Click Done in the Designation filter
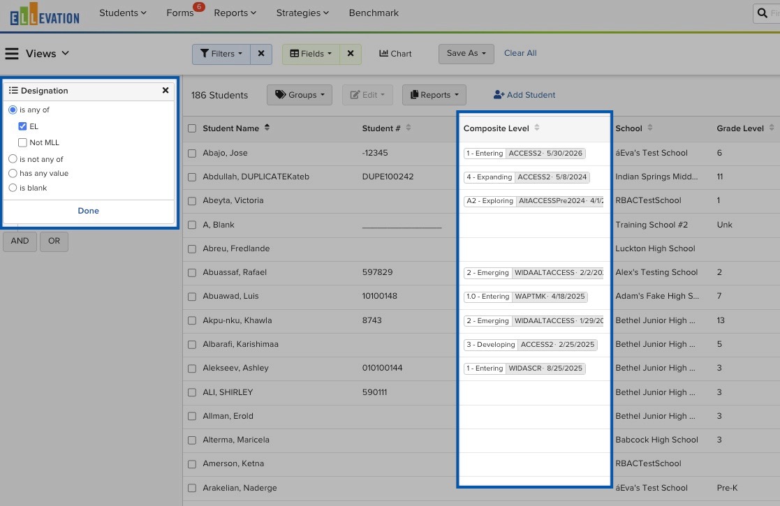This screenshot has width=780, height=506. tap(89, 211)
